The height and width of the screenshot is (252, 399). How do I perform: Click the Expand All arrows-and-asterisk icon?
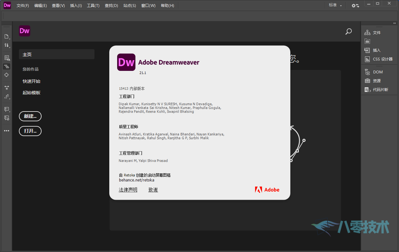coord(7,88)
